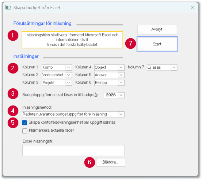202x180 pixels.
Task: Start the budget import with Start button
Action: 157,44
